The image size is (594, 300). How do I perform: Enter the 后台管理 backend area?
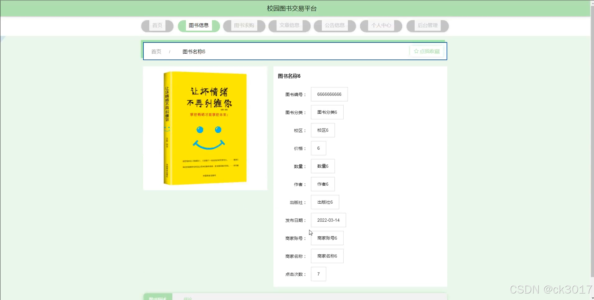point(427,25)
